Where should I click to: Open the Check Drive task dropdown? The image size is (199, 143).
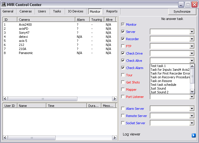point(192,53)
